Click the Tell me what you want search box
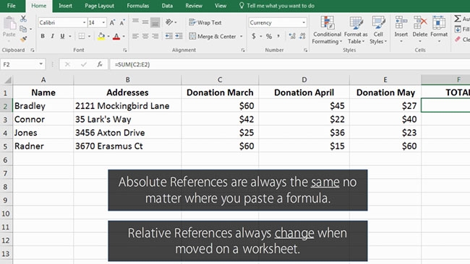This screenshot has width=470, height=264. (277, 6)
